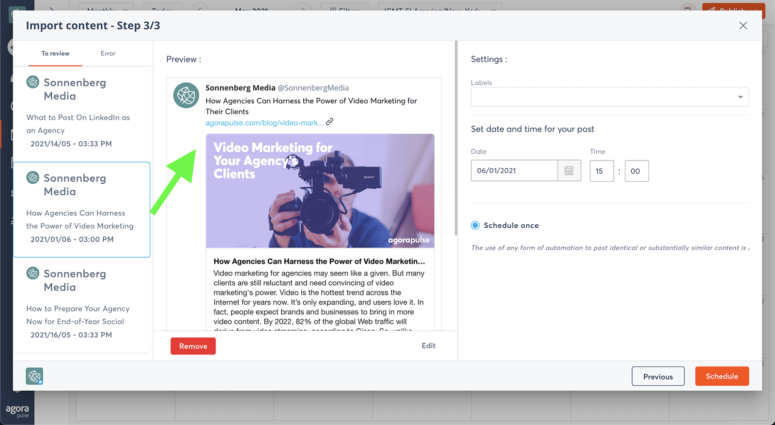This screenshot has height=425, width=775.
Task: Click the Sonnenberg Media name in preview
Action: click(240, 88)
